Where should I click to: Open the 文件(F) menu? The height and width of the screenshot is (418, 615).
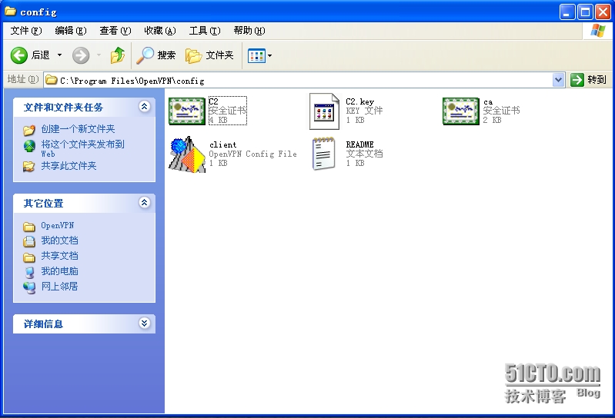tap(26, 31)
